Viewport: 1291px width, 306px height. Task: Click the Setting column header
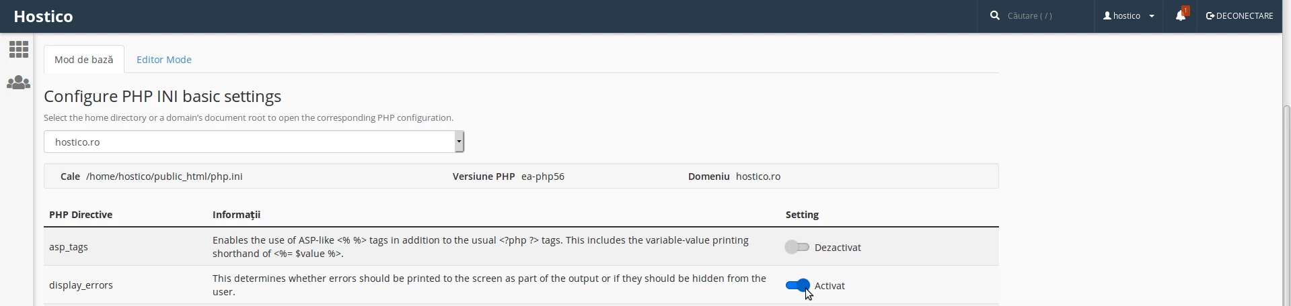pyautogui.click(x=802, y=215)
